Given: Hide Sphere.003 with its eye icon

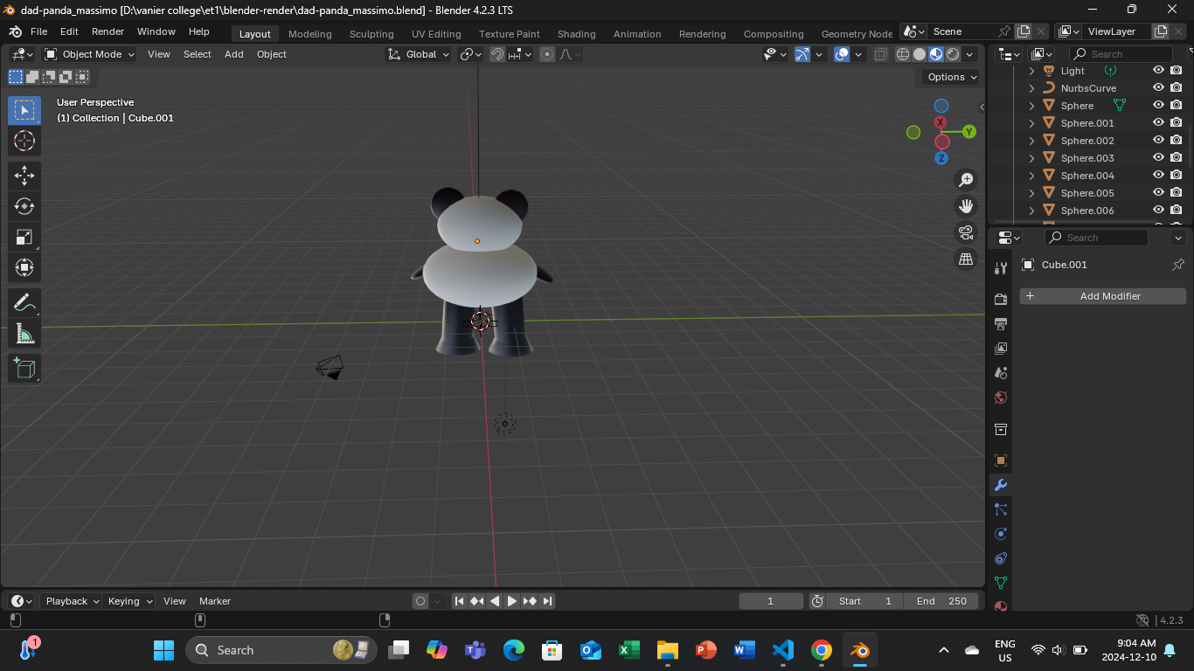Looking at the screenshot, I should click(1158, 158).
